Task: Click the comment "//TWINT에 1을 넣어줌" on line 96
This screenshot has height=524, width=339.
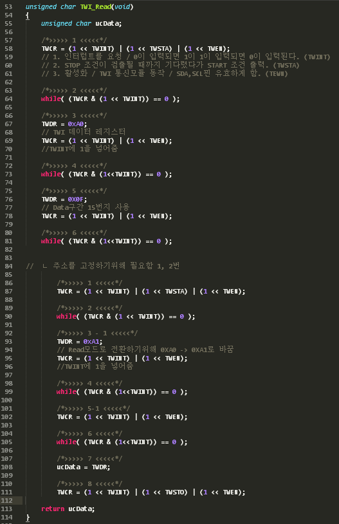Action: pyautogui.click(x=95, y=366)
